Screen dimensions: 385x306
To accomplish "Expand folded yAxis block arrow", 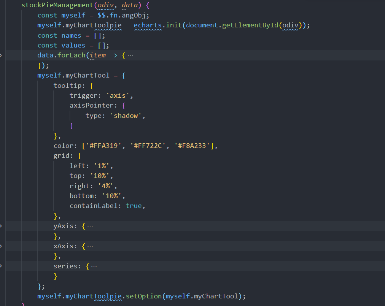I will 1,226.
